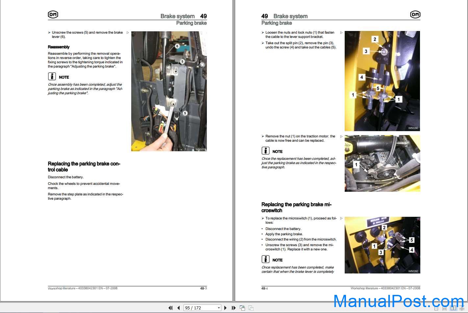Screen dimensions: 468x313
Task: Switch to two-page facing layout
Action: pyautogui.click(x=454, y=308)
